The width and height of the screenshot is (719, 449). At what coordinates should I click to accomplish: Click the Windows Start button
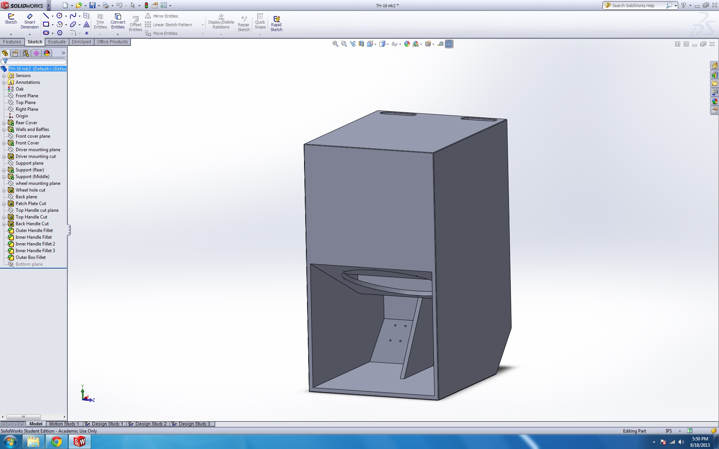click(10, 442)
